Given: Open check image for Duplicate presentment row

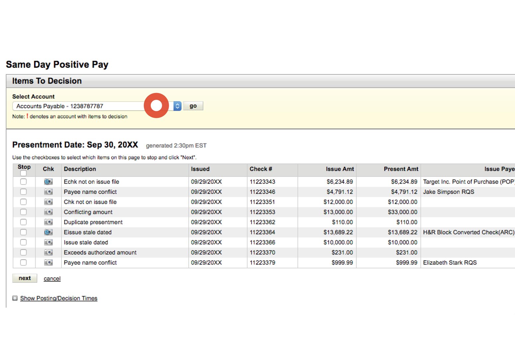Looking at the screenshot, I should click(48, 222).
